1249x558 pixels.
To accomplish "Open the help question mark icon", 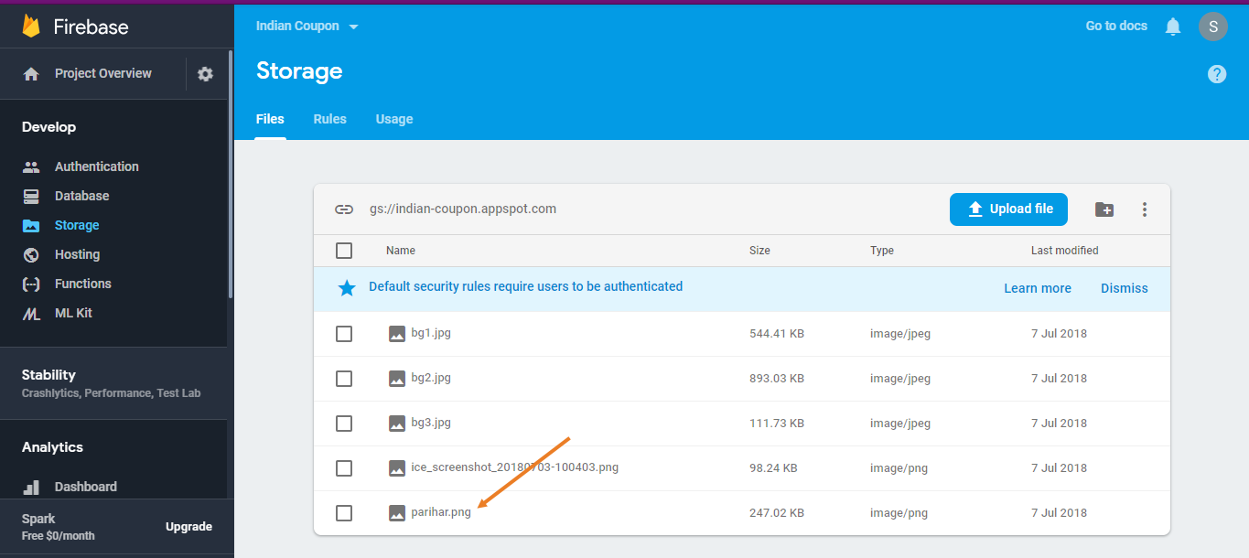I will (1216, 74).
